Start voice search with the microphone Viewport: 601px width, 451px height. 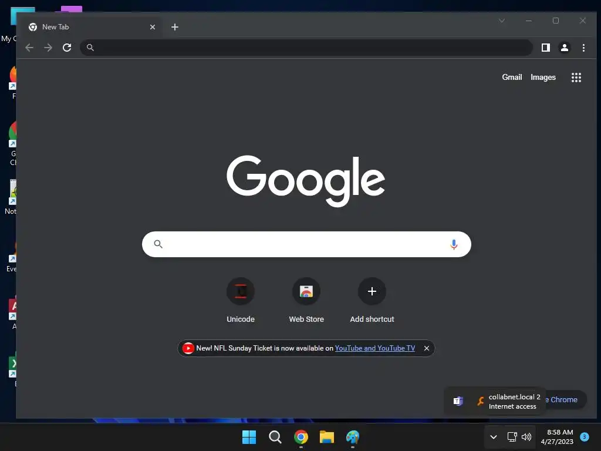click(x=454, y=244)
